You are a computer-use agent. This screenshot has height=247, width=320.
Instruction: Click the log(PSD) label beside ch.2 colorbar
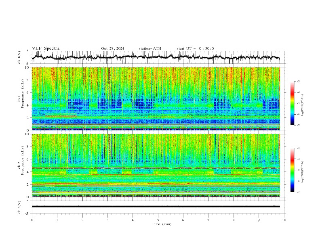tap(302, 172)
